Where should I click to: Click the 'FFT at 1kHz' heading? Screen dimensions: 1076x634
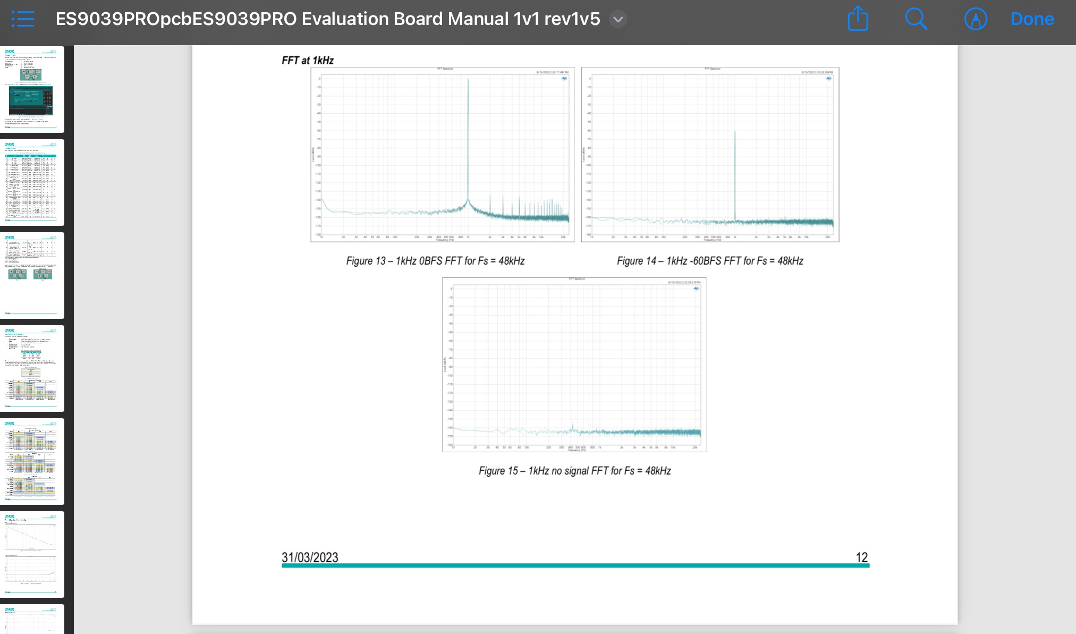[x=308, y=61]
